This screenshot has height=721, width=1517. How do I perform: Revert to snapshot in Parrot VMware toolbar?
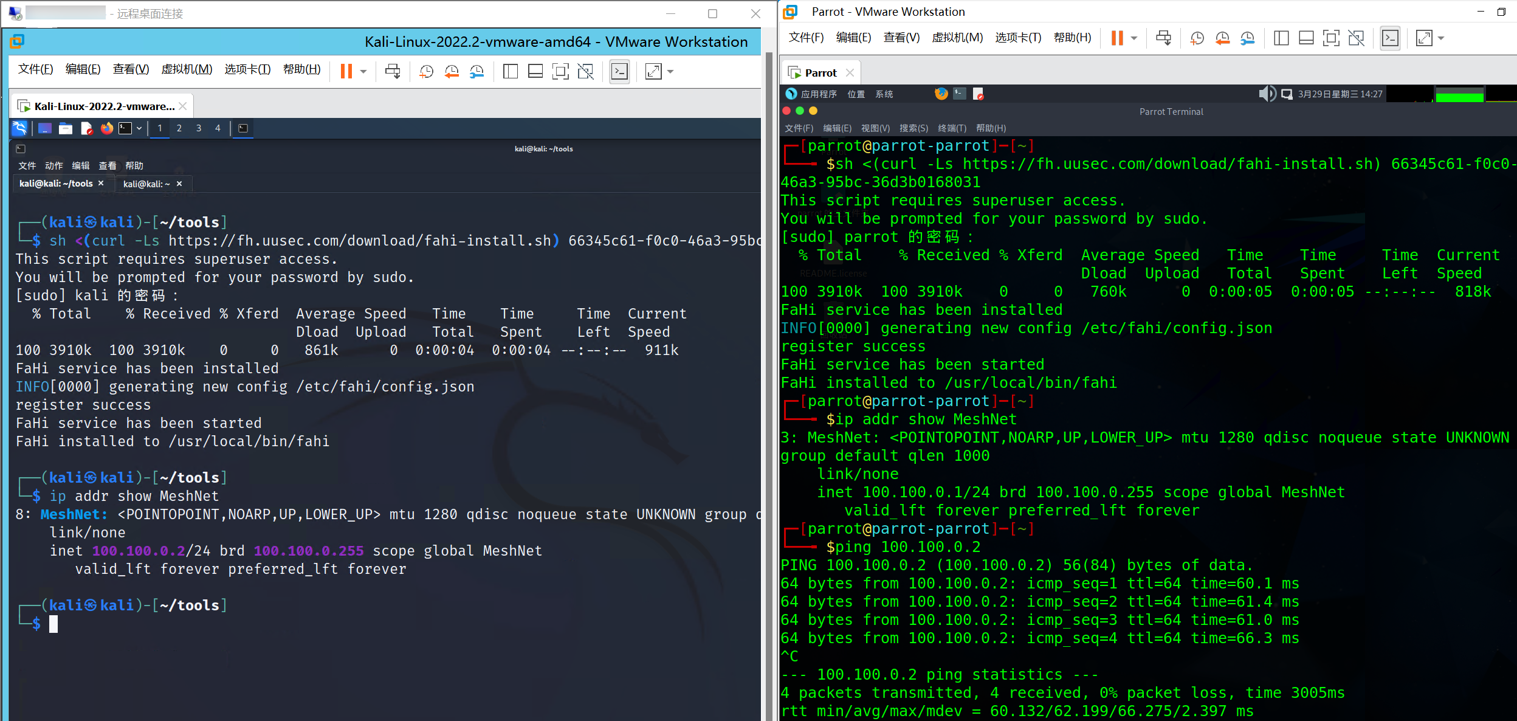1222,38
